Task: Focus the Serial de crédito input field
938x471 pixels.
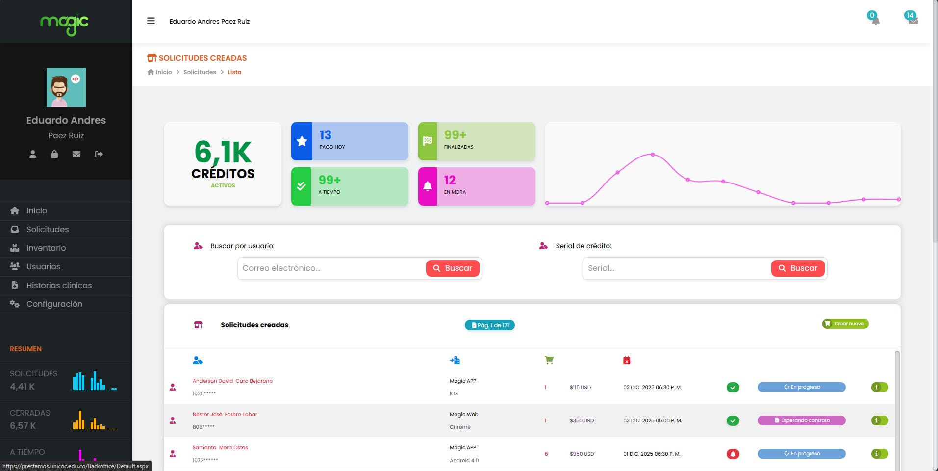Action: 677,268
